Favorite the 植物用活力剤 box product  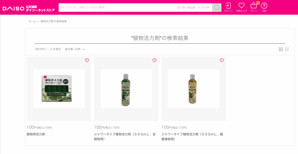[x=87, y=60]
